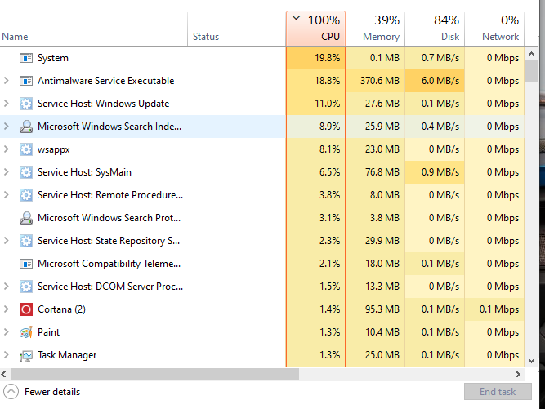Click the State Repository Service gear icon

[26, 241]
